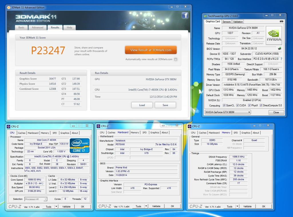Click OK in the left CPU-Z window
The height and width of the screenshot is (217, 293).
click(83, 206)
